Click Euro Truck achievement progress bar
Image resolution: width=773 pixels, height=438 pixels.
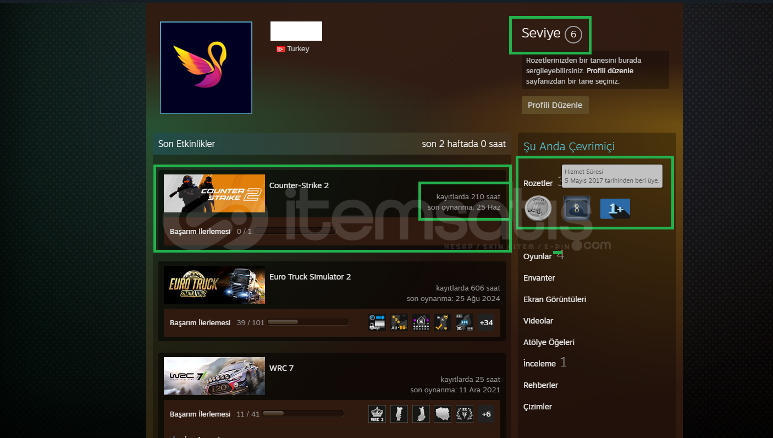(x=308, y=322)
